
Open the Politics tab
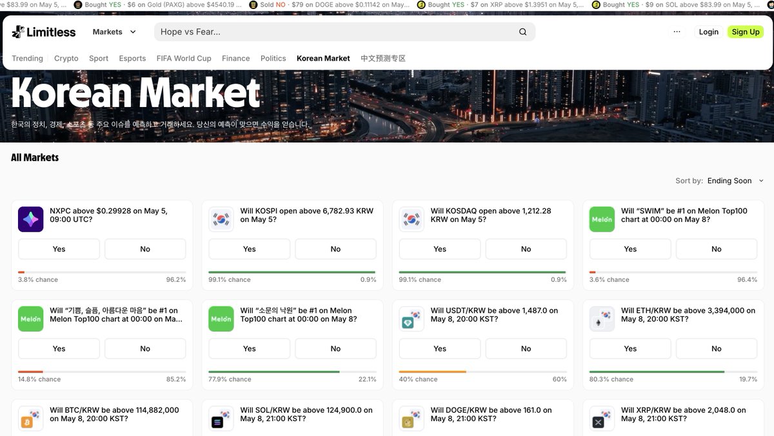pyautogui.click(x=273, y=58)
